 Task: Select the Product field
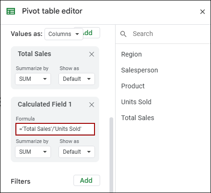pyautogui.click(x=133, y=86)
